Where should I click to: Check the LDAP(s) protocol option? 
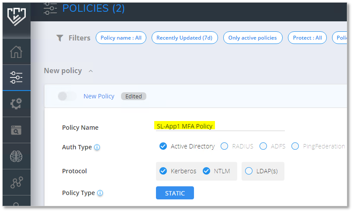(x=249, y=171)
